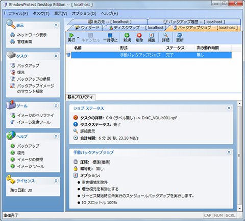Sort by the ステータス column header

pyautogui.click(x=180, y=48)
